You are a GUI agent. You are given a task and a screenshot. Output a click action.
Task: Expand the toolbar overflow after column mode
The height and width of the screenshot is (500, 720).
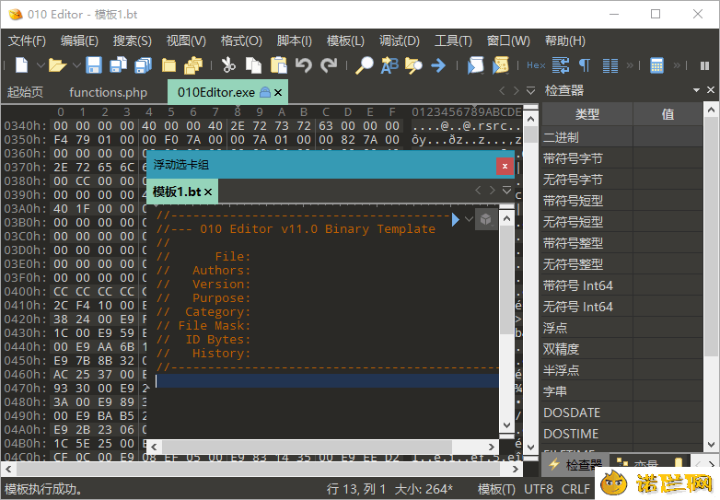pos(630,65)
